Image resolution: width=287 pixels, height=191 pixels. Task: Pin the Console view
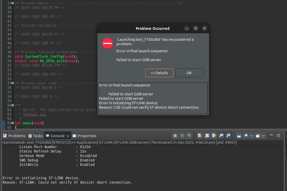pos(239,136)
